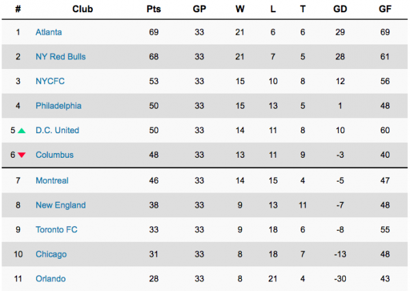Sort standings by the Pts column header
This screenshot has height=291, width=410.
point(154,10)
